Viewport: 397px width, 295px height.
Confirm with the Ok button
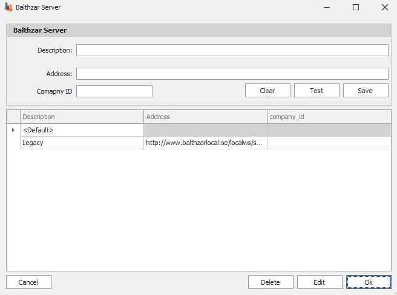point(369,282)
